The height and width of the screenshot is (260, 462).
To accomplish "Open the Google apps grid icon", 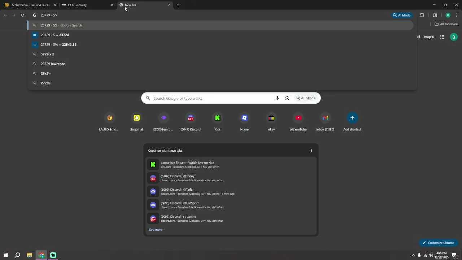I will 442,37.
